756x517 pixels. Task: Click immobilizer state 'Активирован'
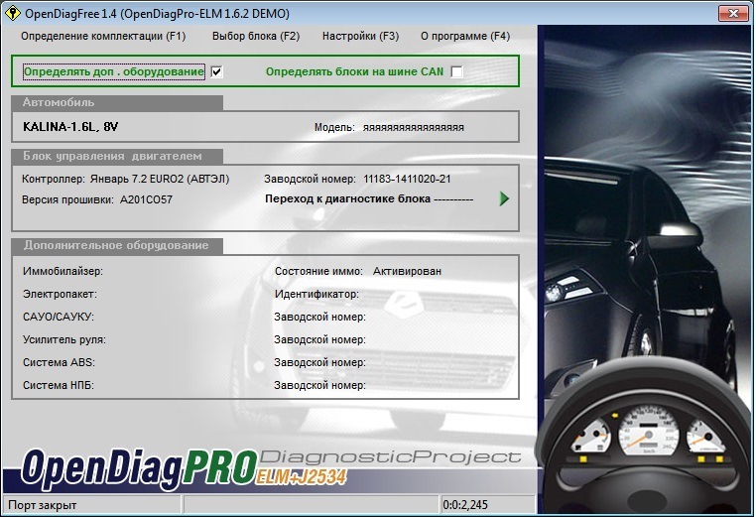tap(407, 271)
